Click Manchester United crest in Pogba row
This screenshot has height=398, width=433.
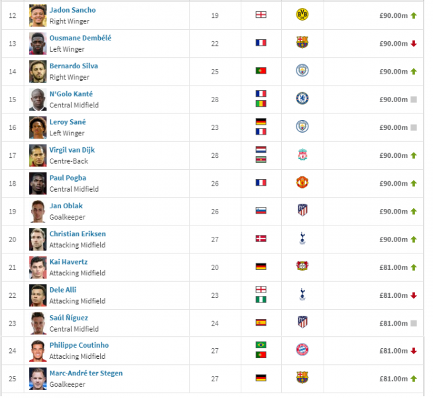point(302,183)
